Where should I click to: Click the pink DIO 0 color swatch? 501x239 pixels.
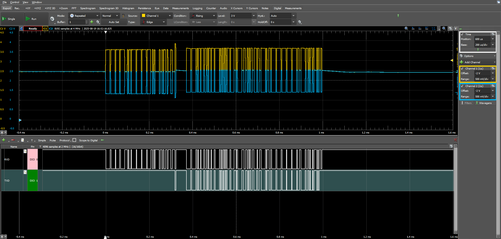point(32,159)
